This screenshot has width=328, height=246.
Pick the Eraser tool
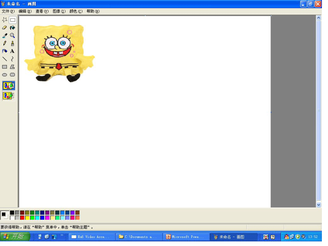point(5,27)
